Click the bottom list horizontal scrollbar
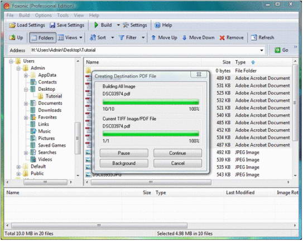 tap(99, 225)
